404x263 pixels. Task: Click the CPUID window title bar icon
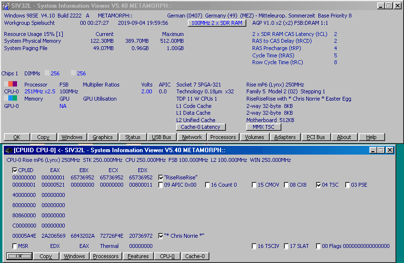point(9,150)
